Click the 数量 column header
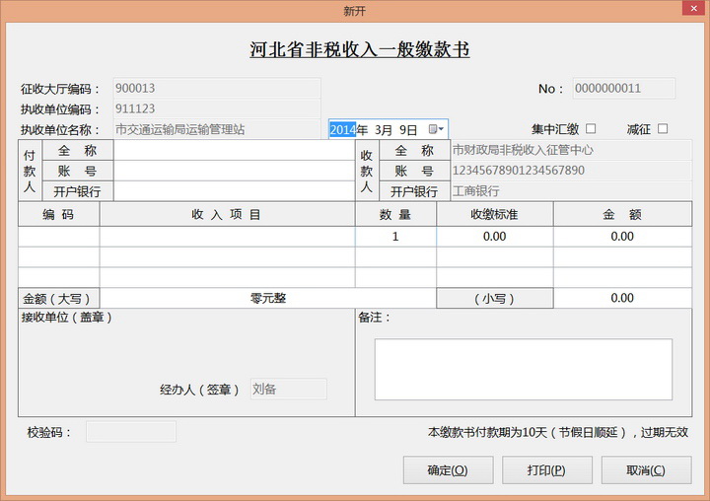This screenshot has height=501, width=710. point(395,214)
